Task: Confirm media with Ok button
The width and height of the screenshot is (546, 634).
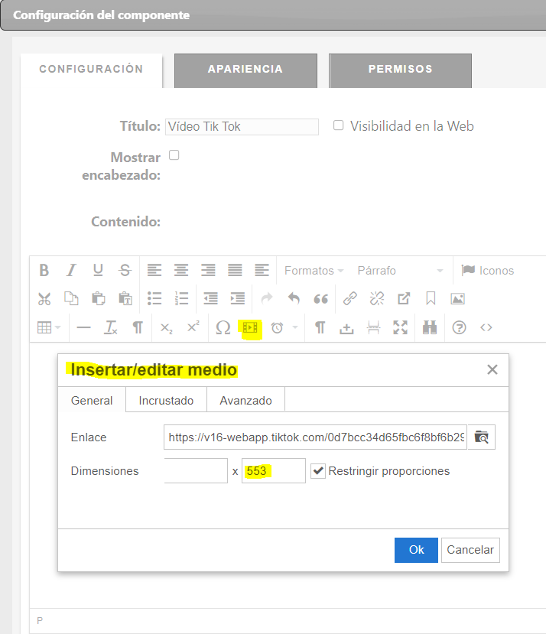Action: click(416, 550)
